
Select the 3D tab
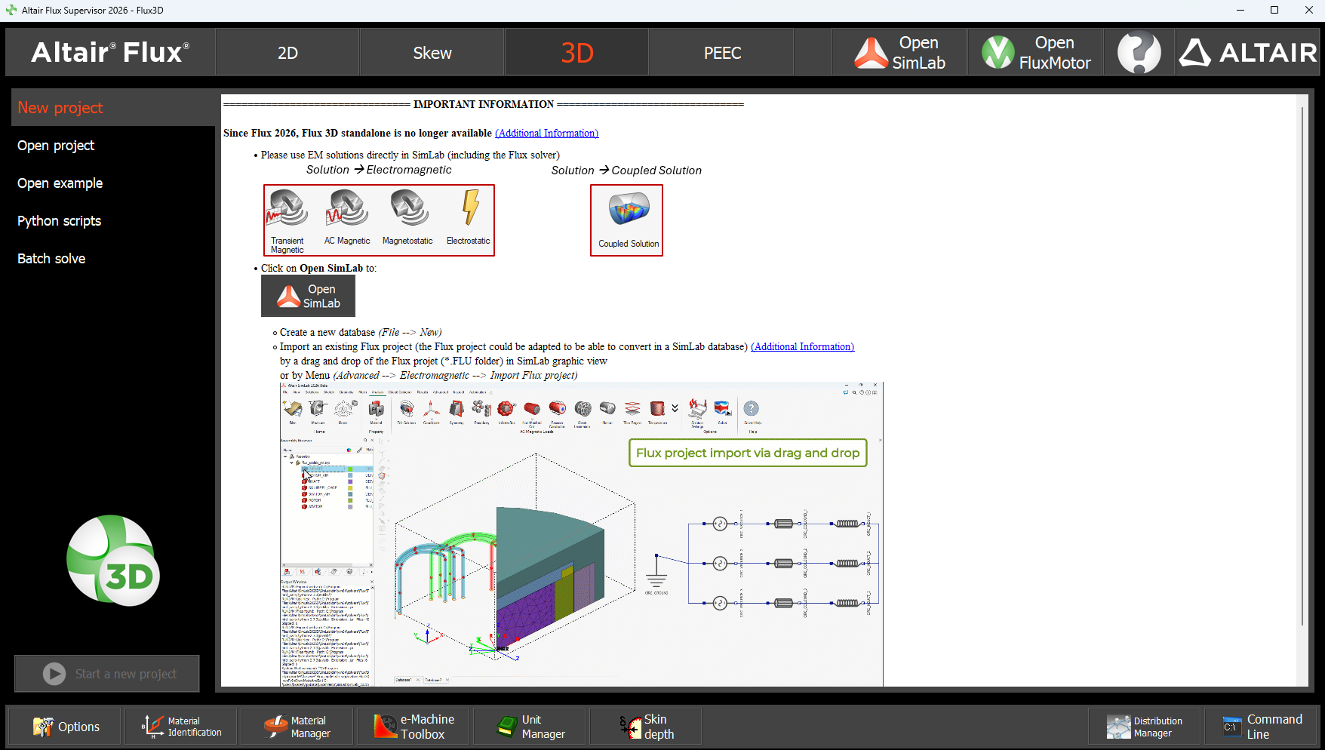[x=577, y=53]
